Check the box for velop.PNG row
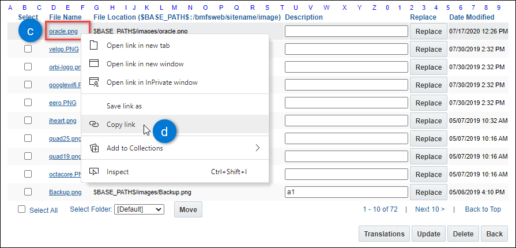The image size is (516, 248). pyautogui.click(x=28, y=49)
